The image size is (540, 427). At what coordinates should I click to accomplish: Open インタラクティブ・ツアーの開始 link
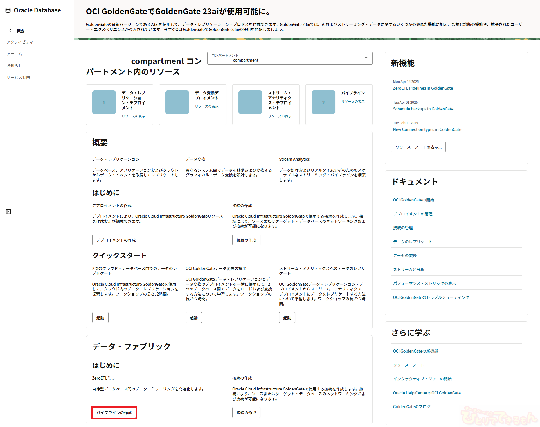point(422,379)
